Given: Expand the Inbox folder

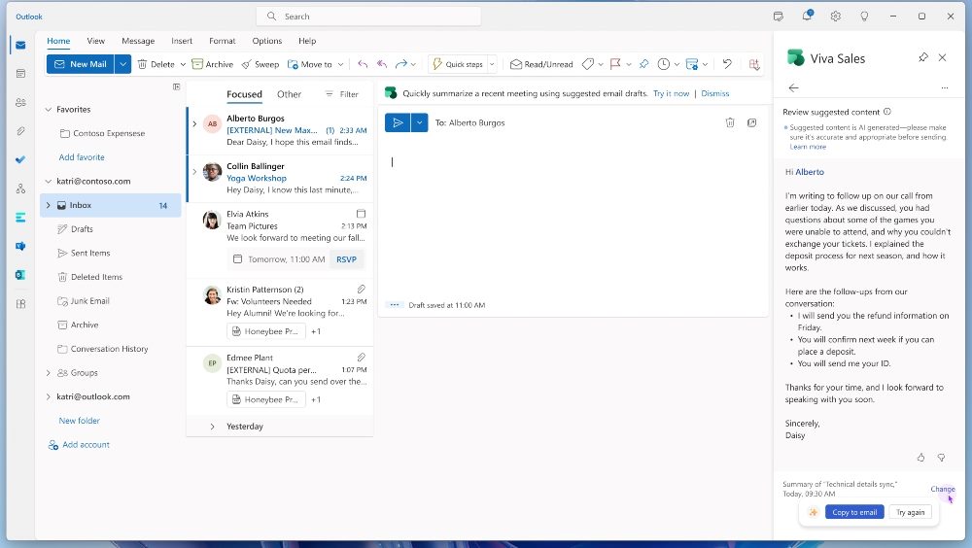Looking at the screenshot, I should click(49, 205).
